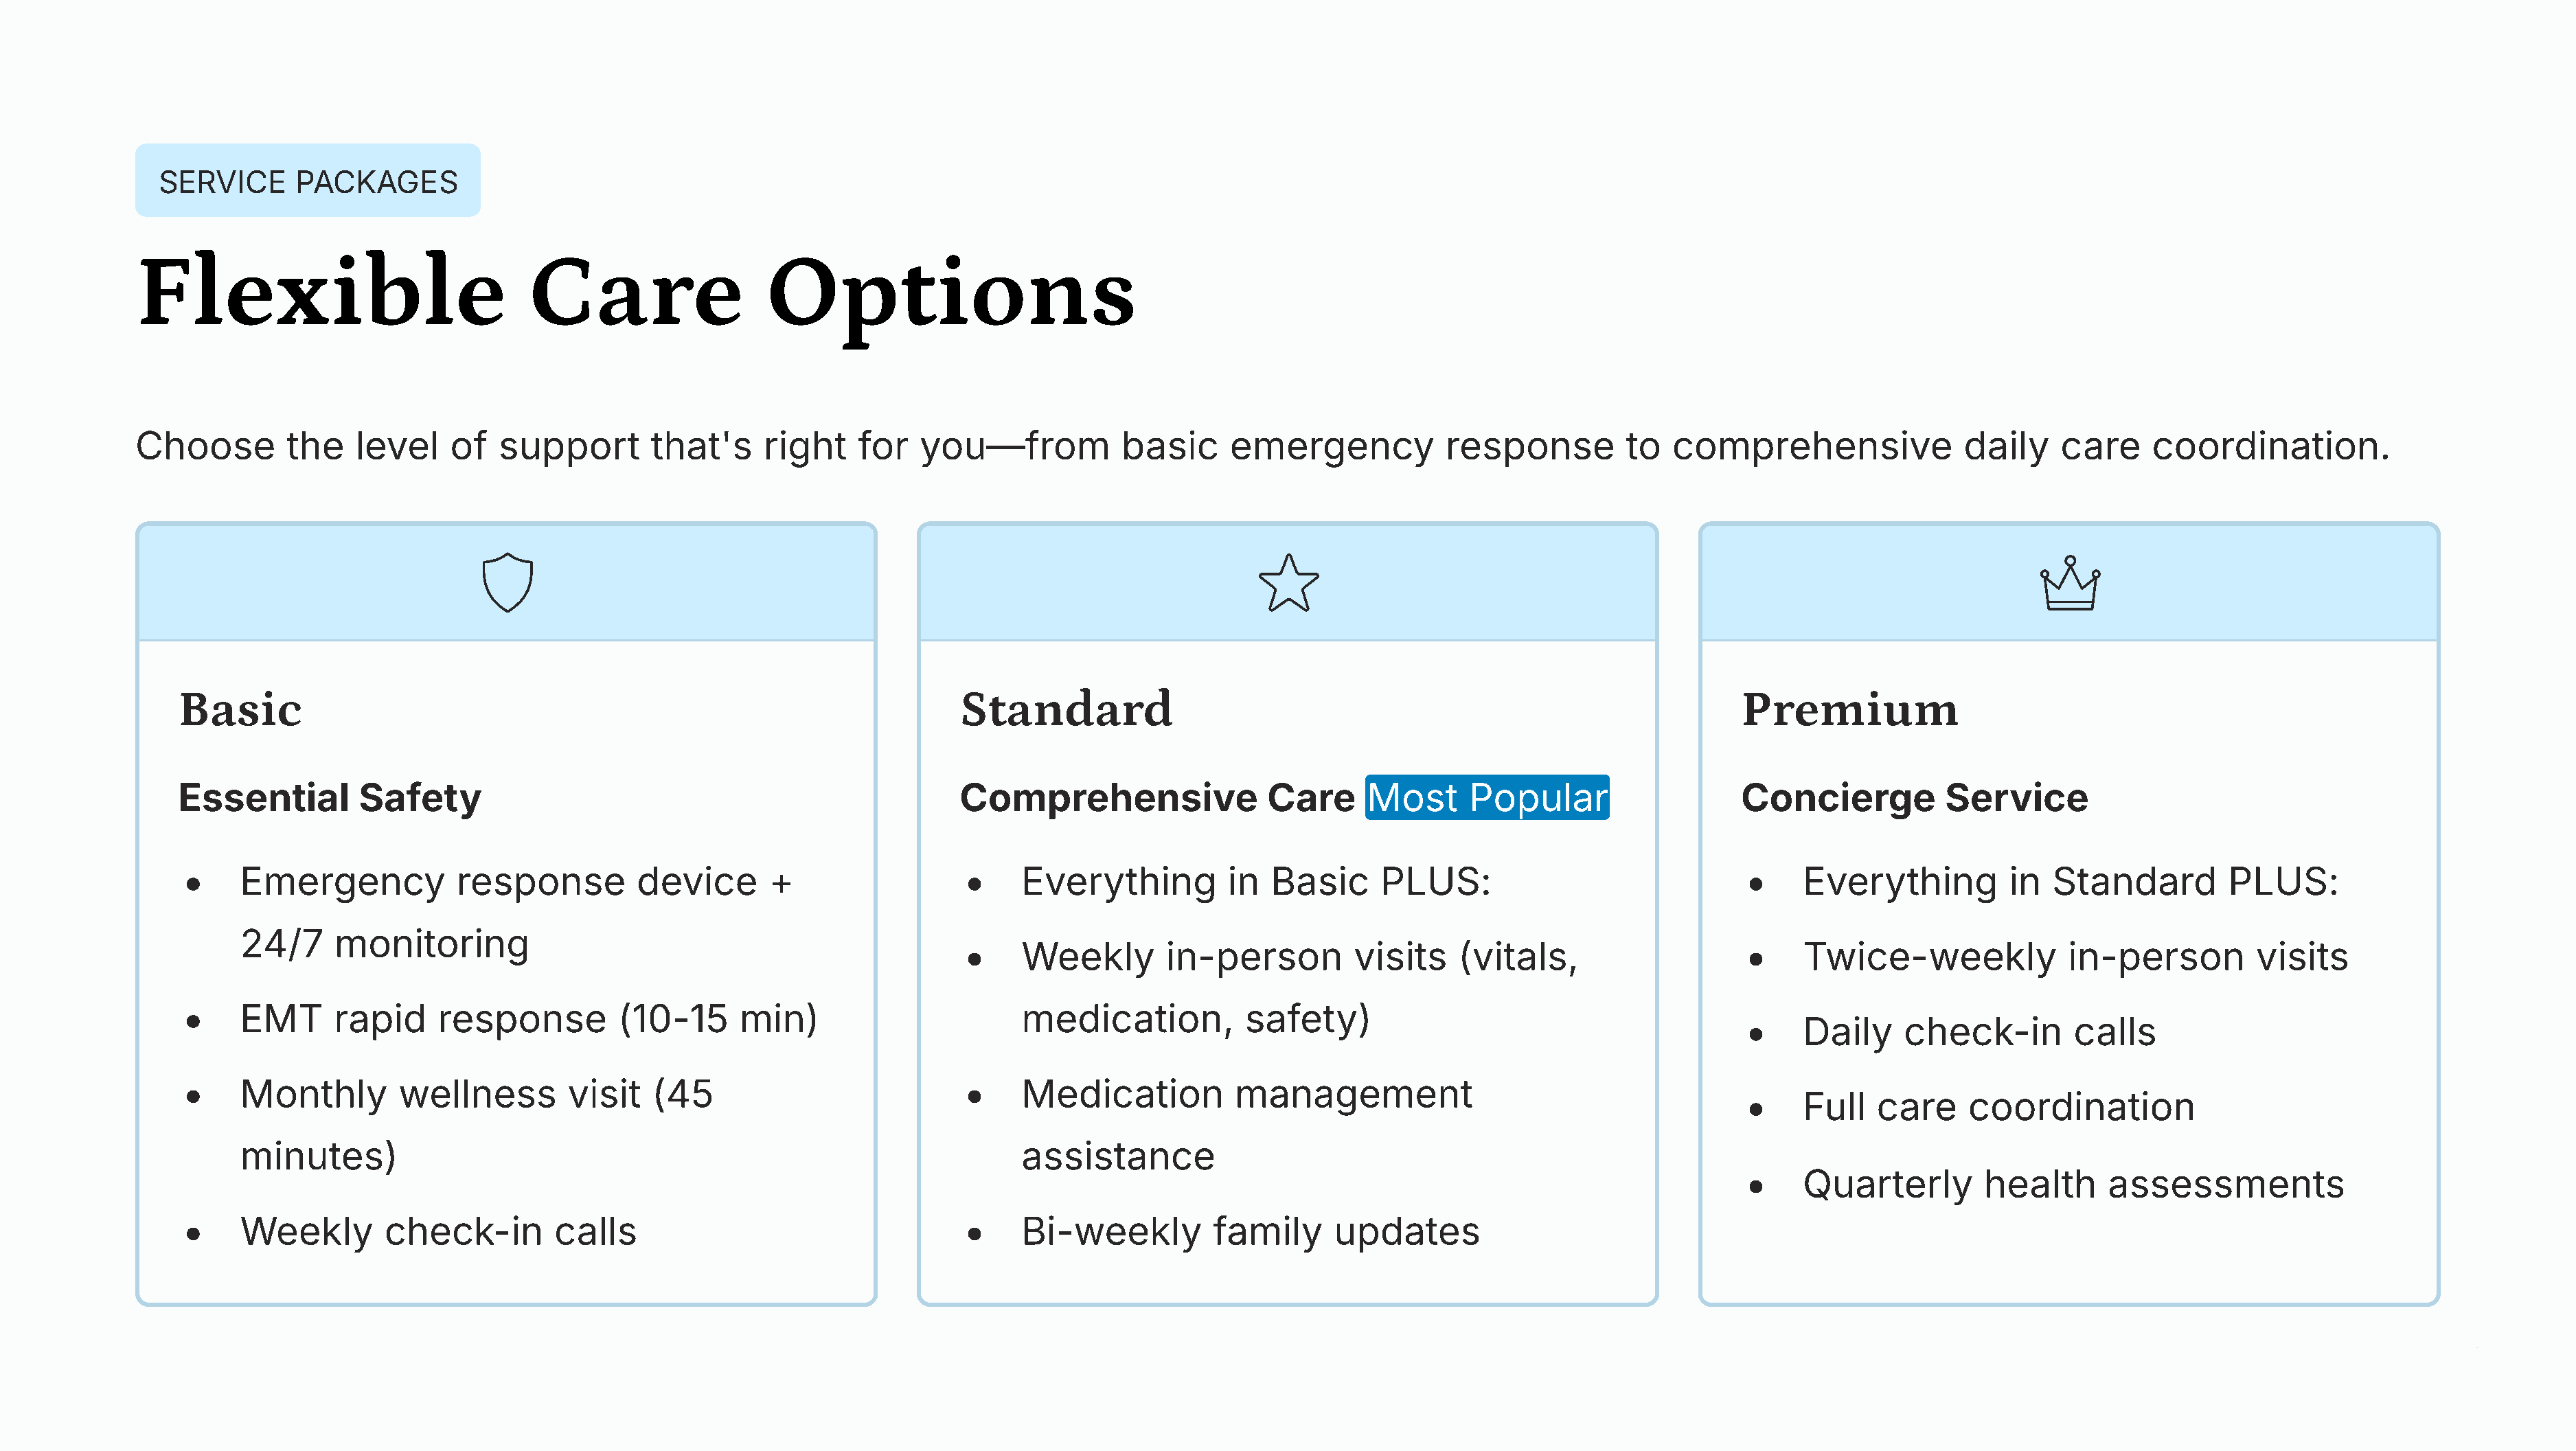The width and height of the screenshot is (2576, 1451).
Task: Click the EMT rapid response bullet item
Action: (x=528, y=1019)
